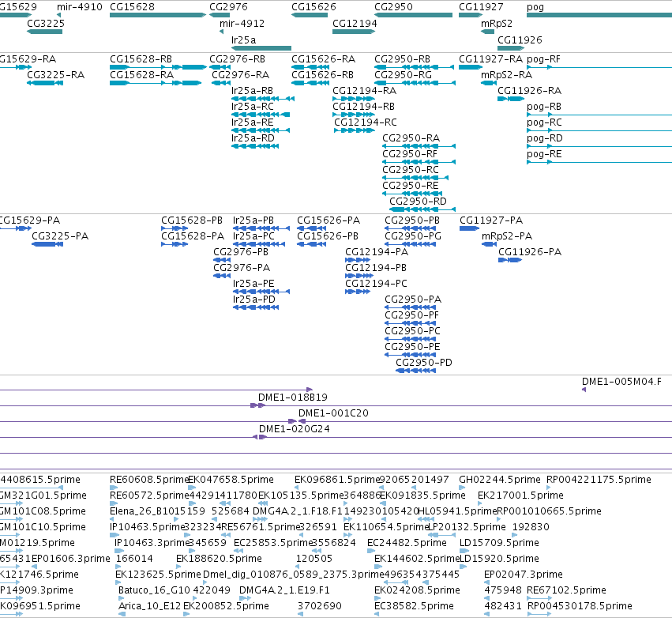Select transcript CG12194-RC
This screenshot has height=618, width=672.
366,122
